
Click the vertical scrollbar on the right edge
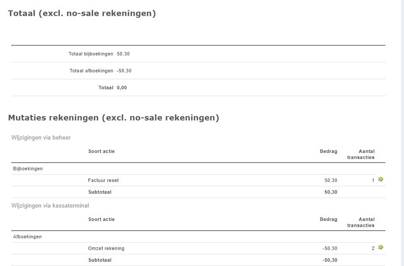pyautogui.click(x=402, y=133)
